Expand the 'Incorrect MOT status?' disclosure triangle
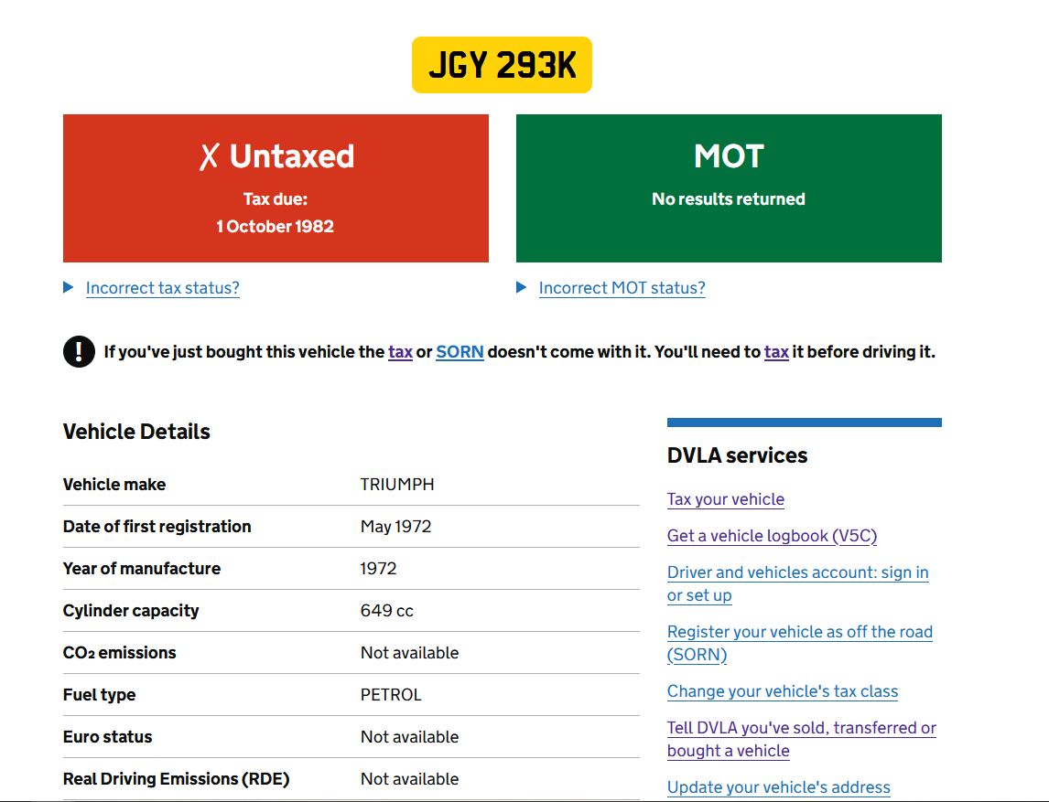Viewport: 1049px width, 802px height. [521, 287]
